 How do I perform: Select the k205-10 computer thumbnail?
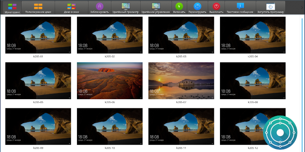110,127
